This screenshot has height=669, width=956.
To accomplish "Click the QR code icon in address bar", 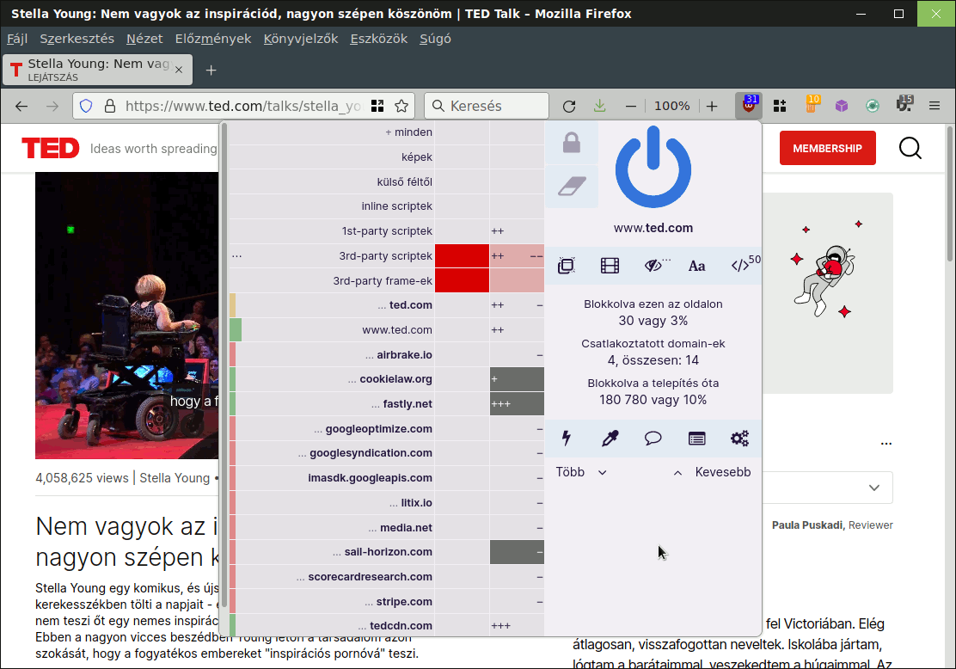I will click(377, 106).
